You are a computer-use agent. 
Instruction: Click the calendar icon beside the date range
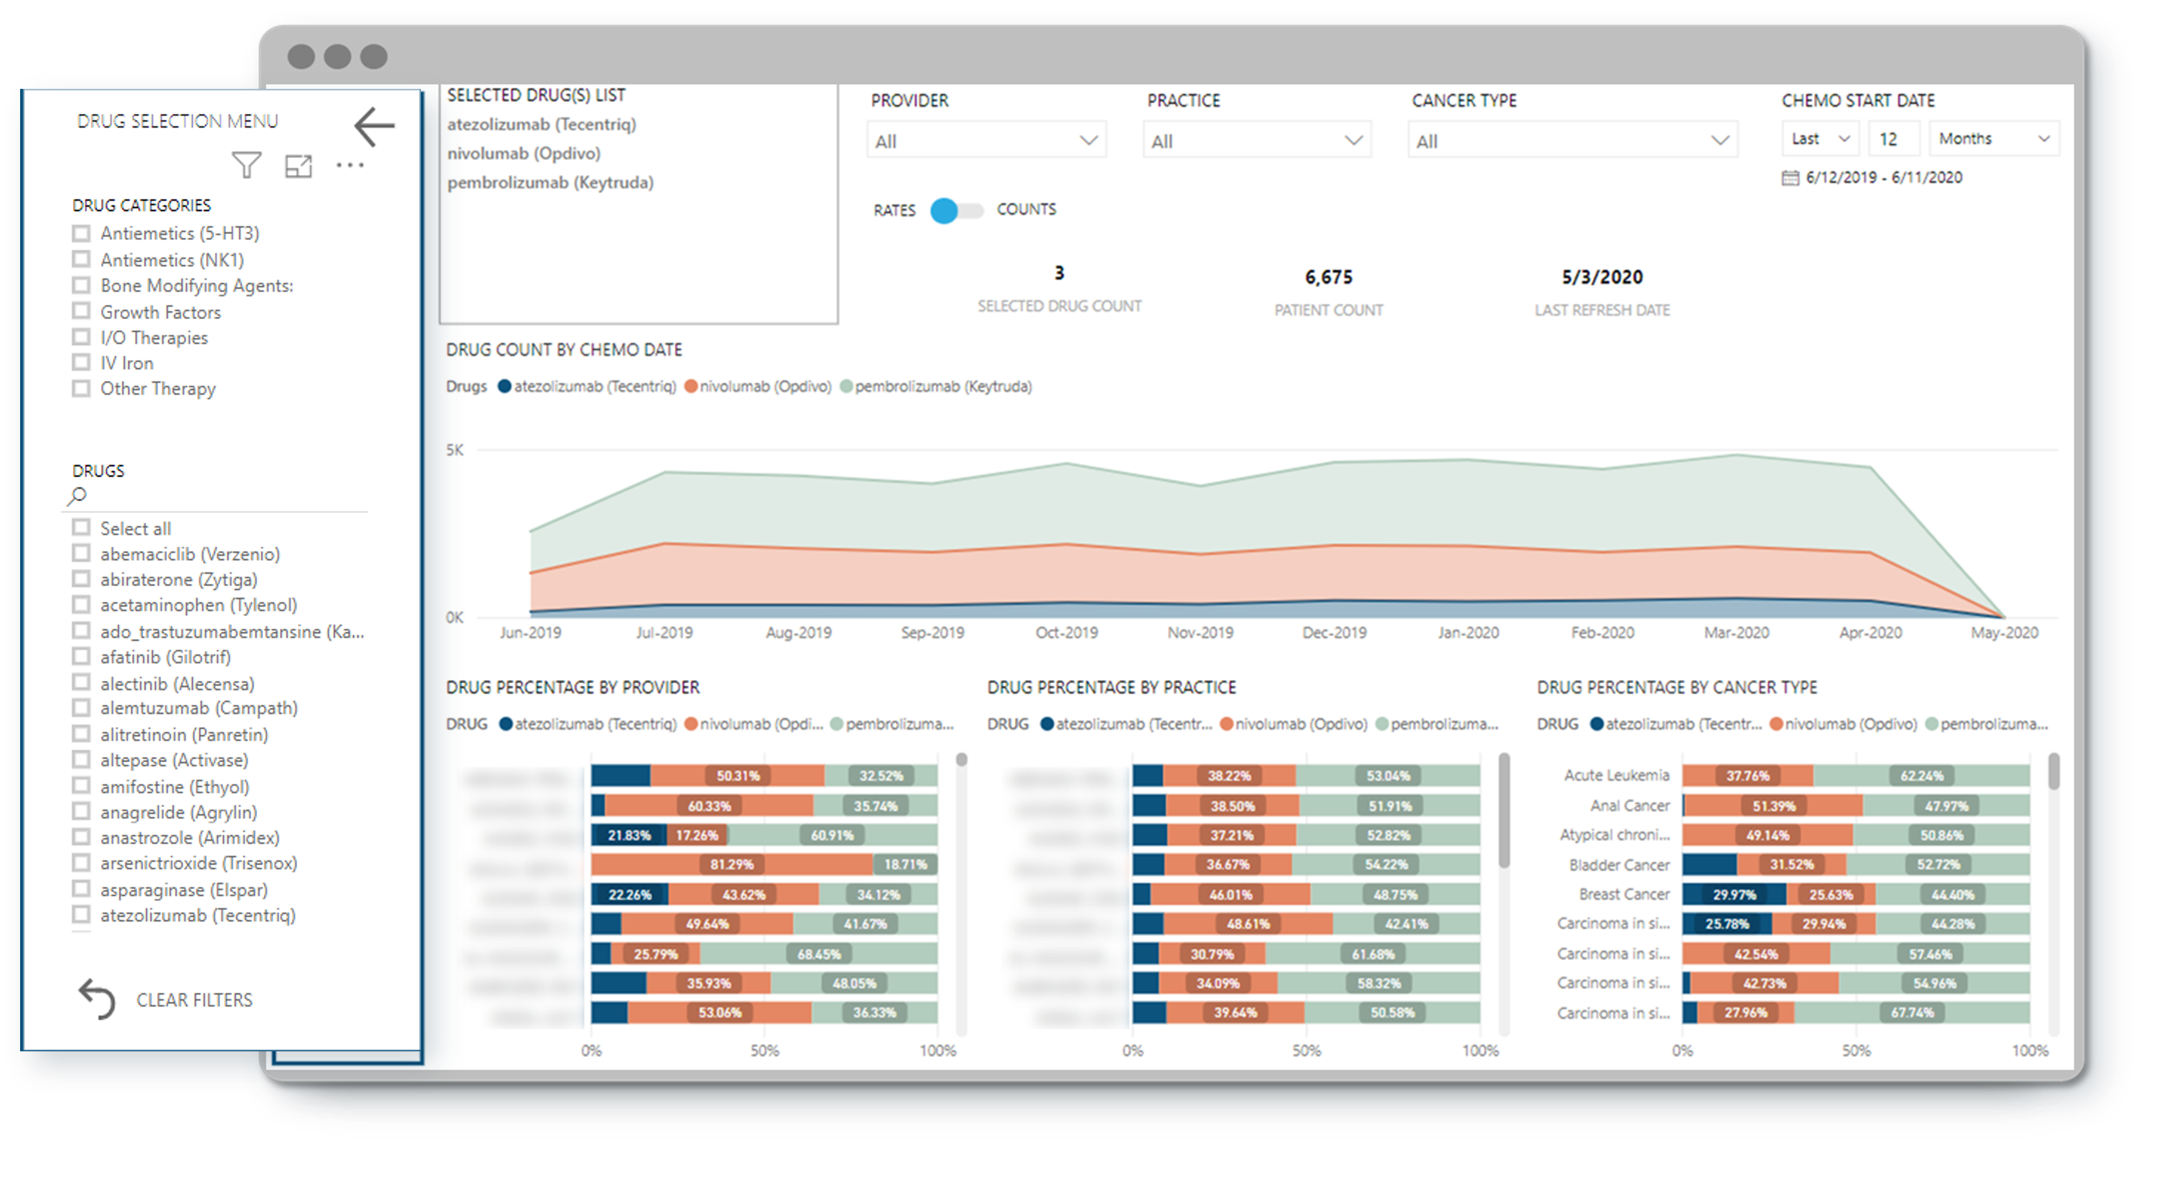(1790, 178)
